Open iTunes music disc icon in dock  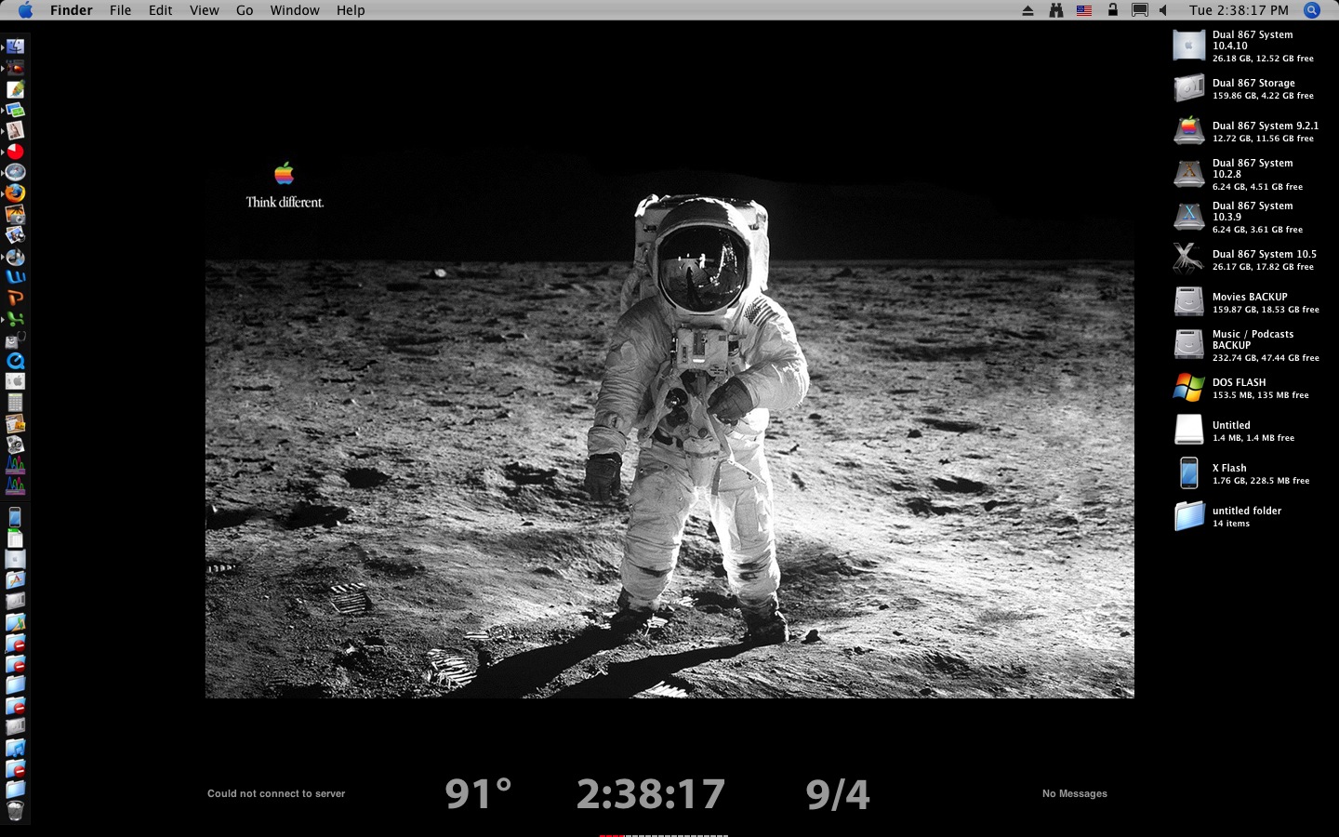tap(15, 257)
